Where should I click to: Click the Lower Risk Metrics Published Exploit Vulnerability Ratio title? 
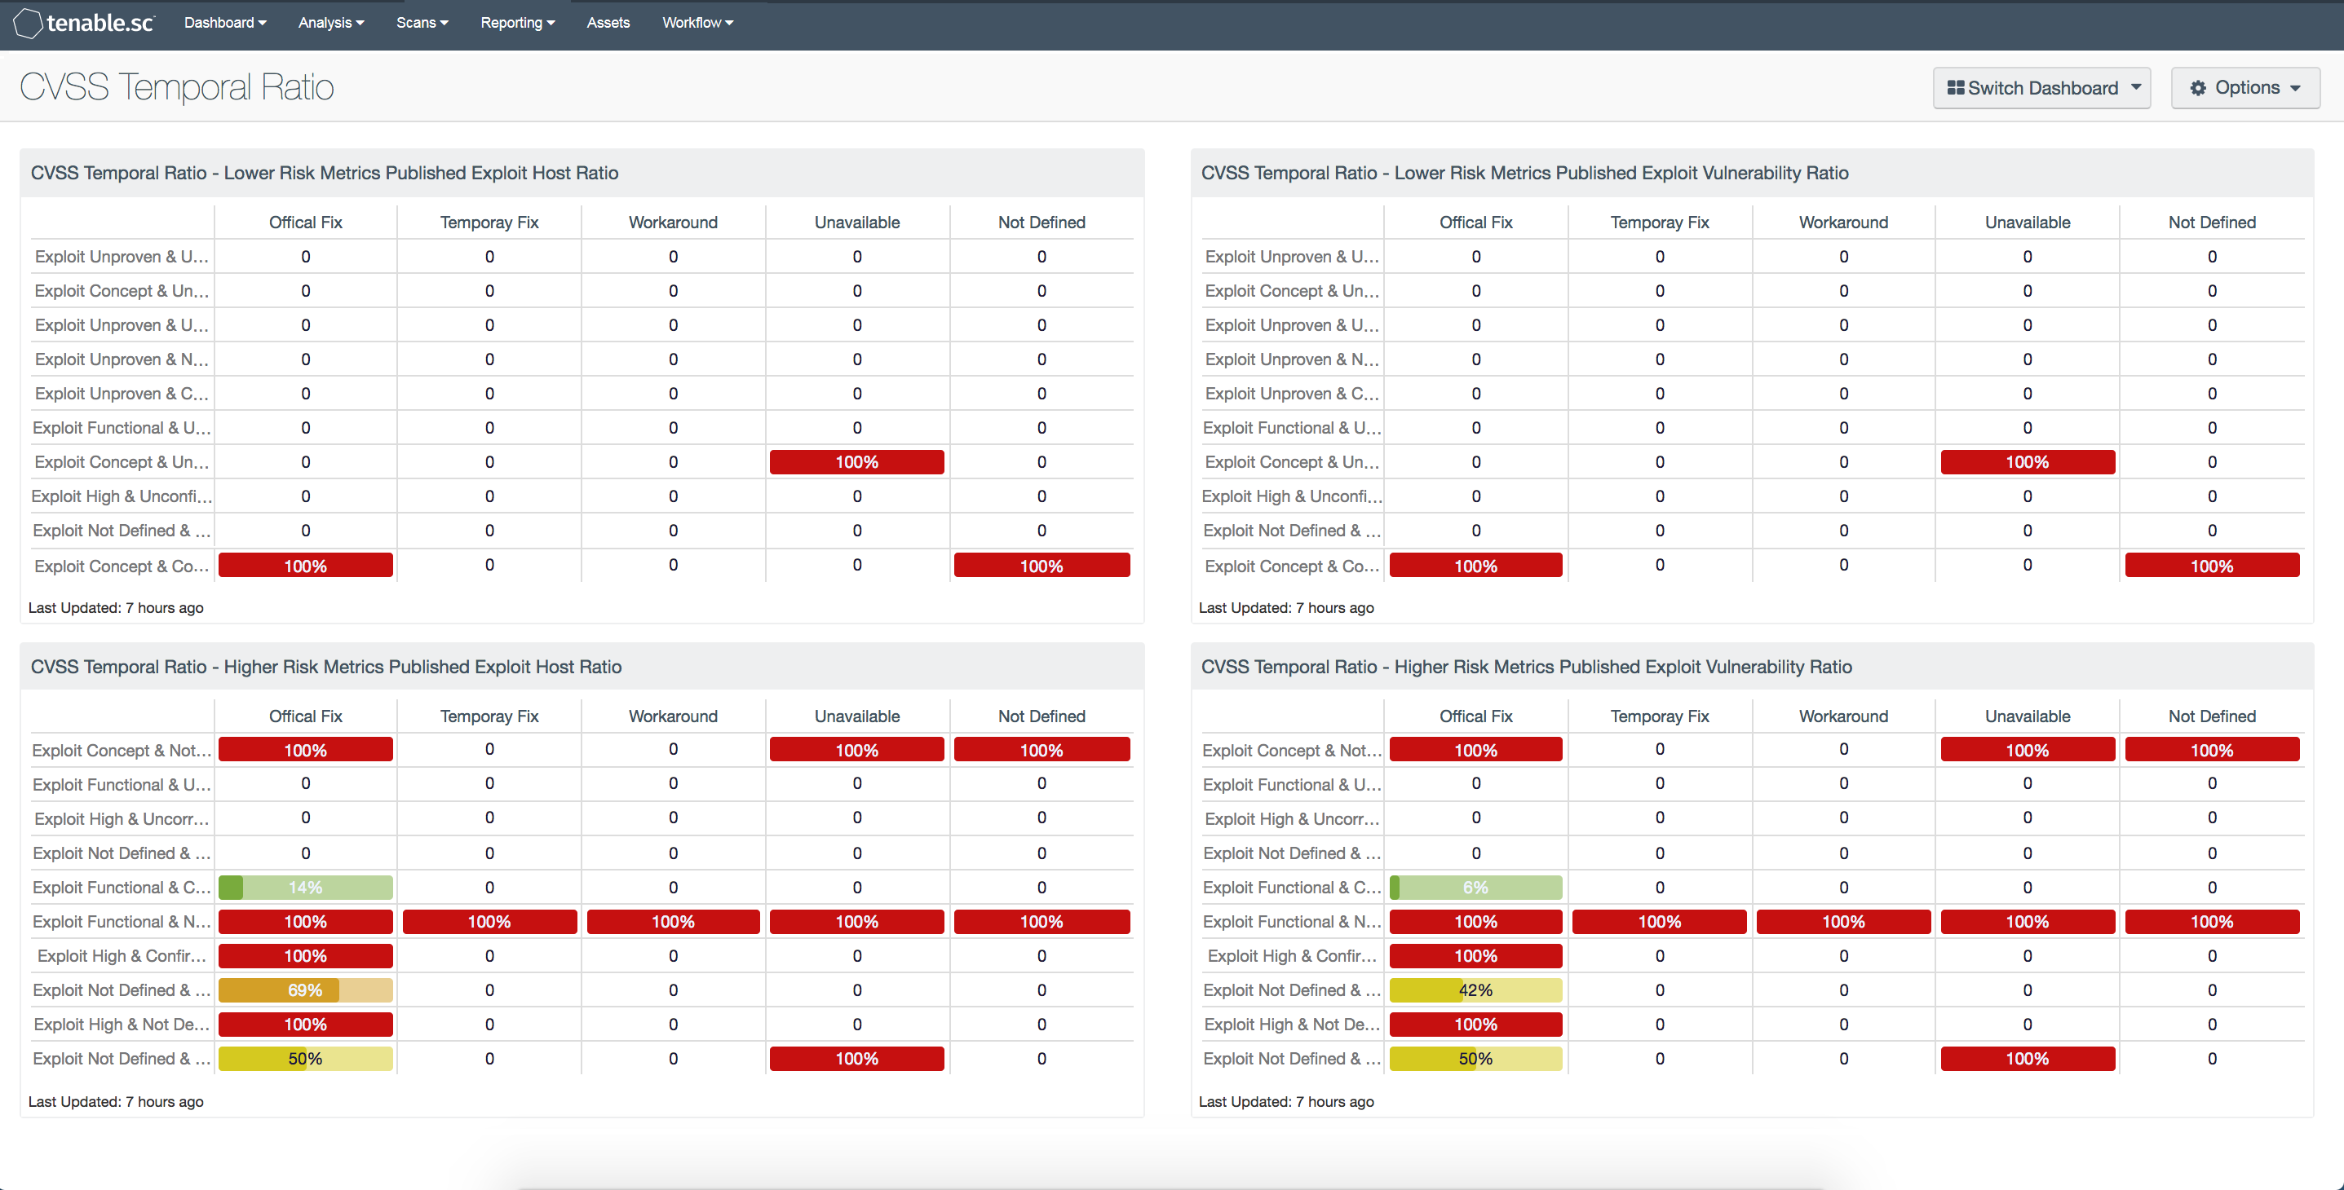click(1524, 173)
